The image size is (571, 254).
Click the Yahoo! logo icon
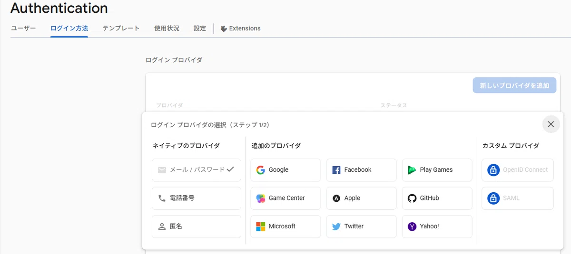click(412, 226)
